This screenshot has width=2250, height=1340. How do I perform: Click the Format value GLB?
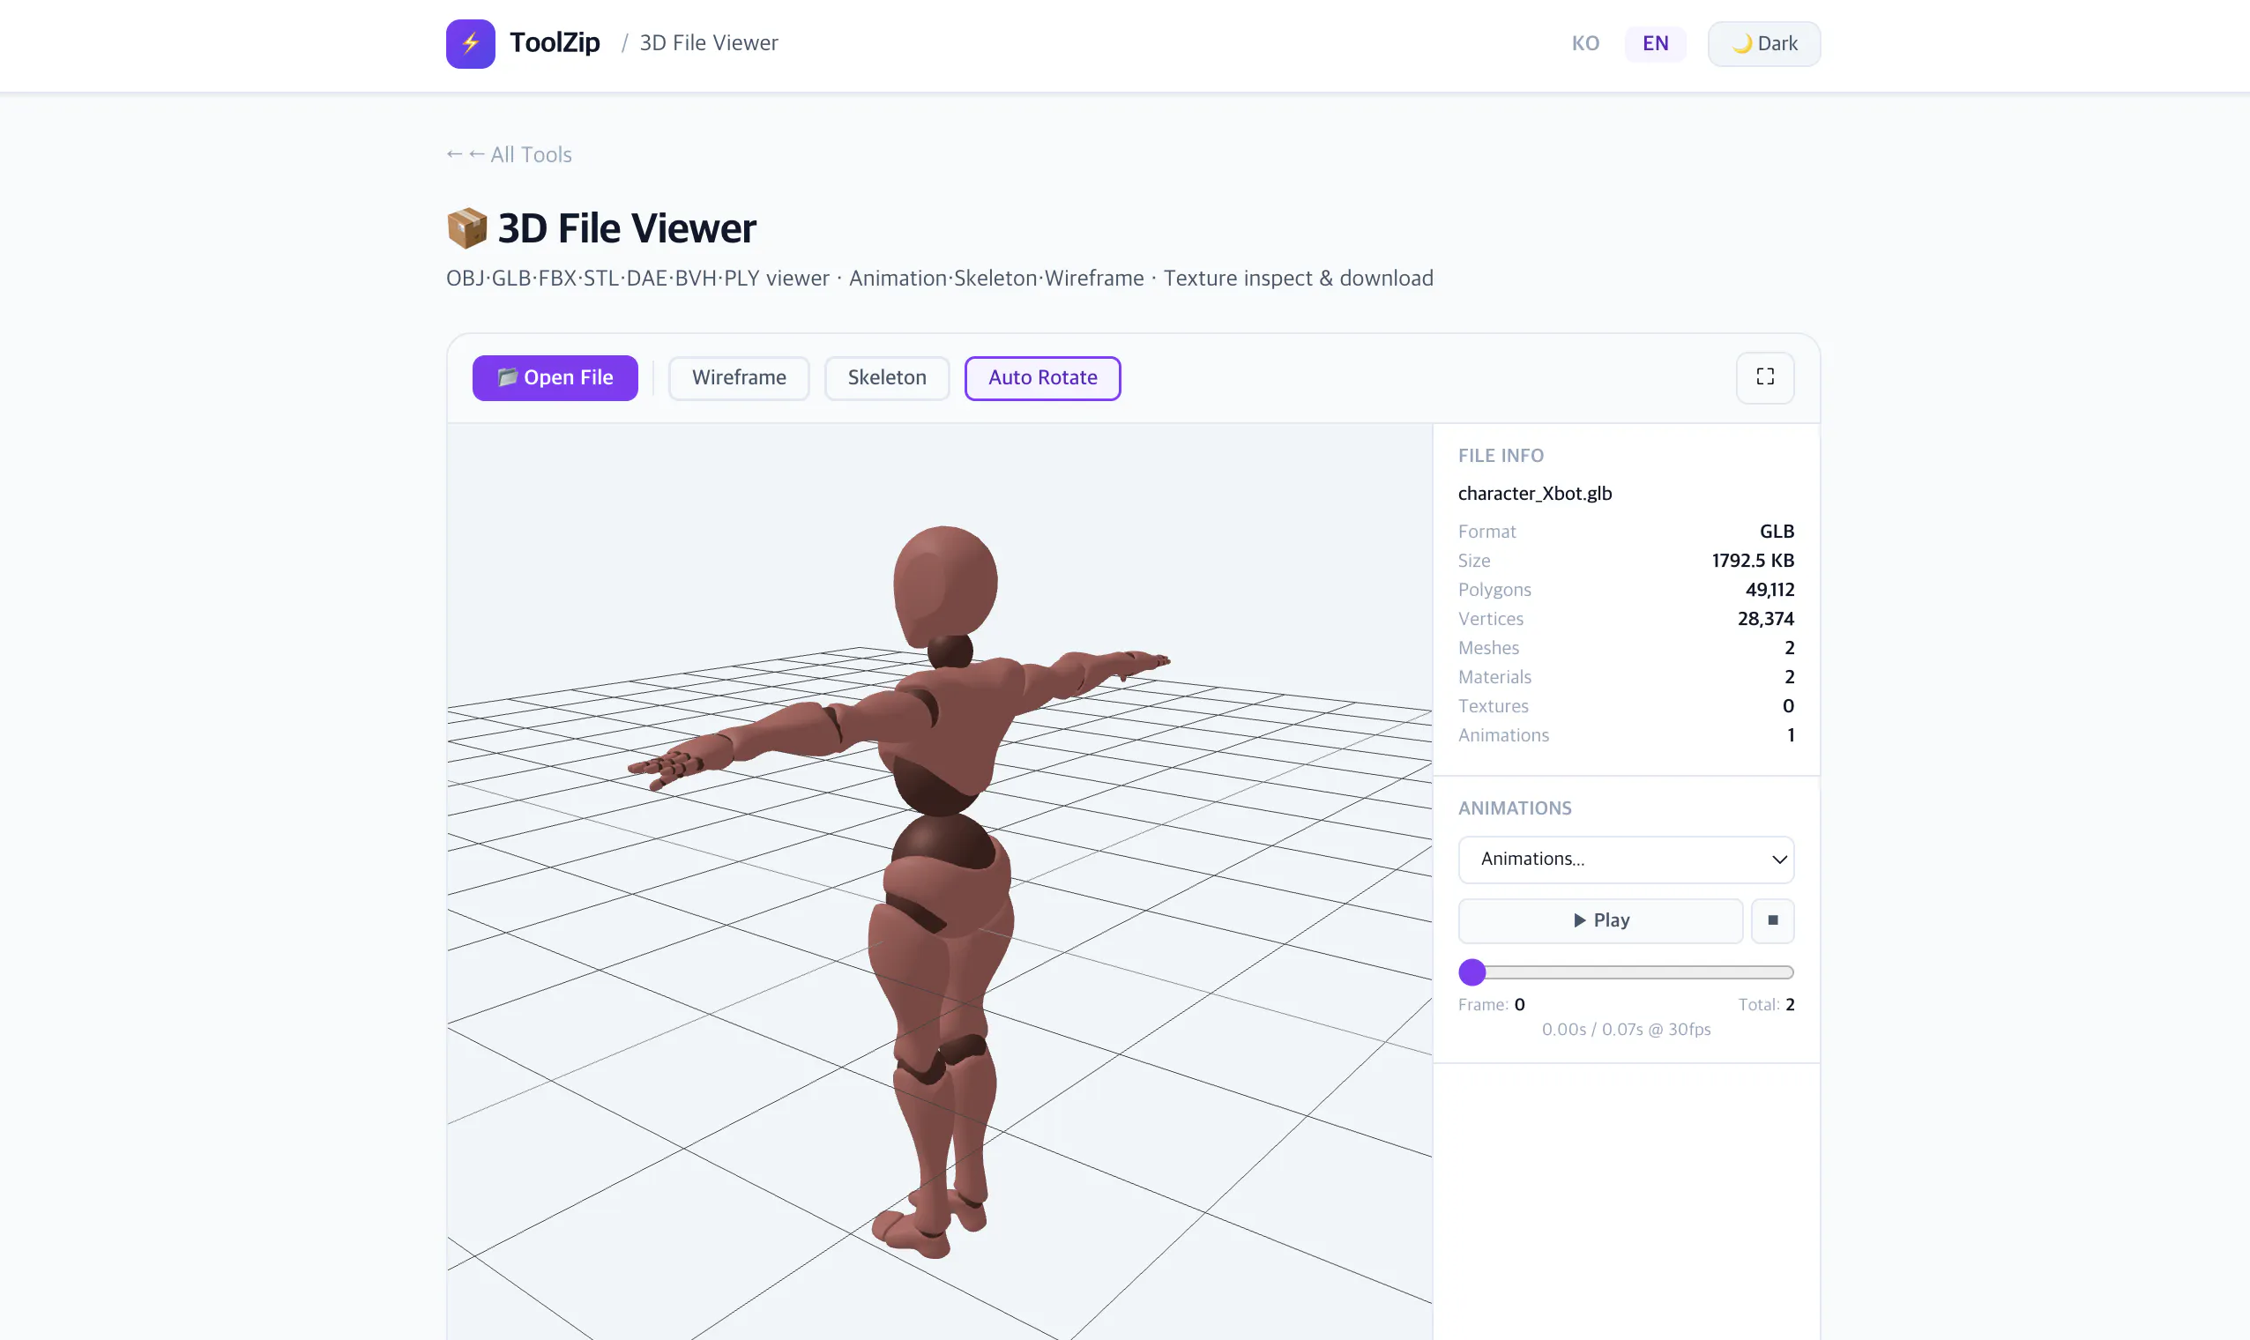1776,531
